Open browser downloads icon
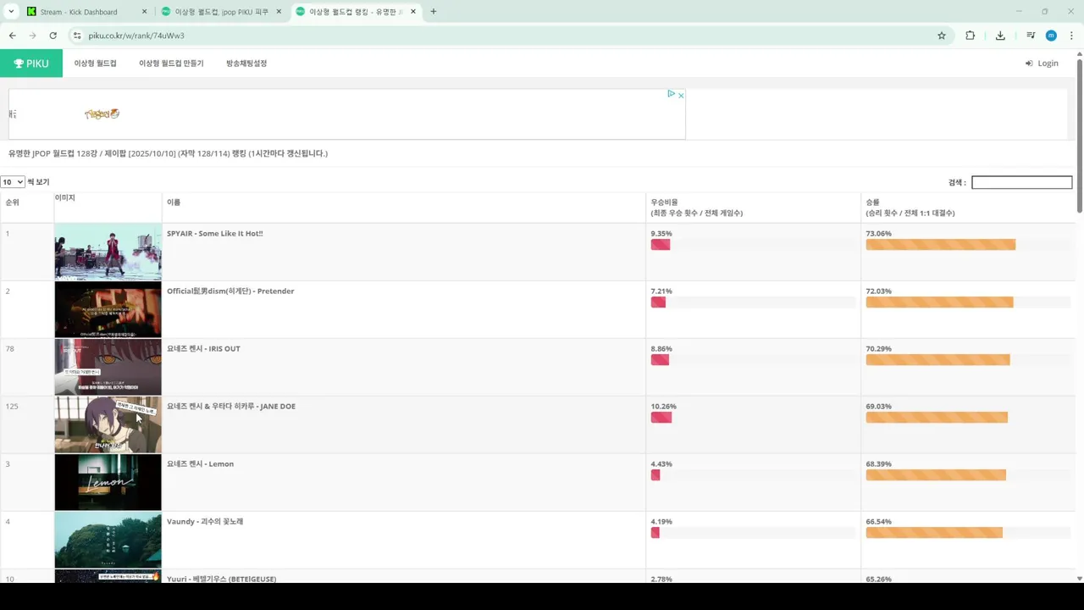The height and width of the screenshot is (610, 1084). (x=1000, y=36)
